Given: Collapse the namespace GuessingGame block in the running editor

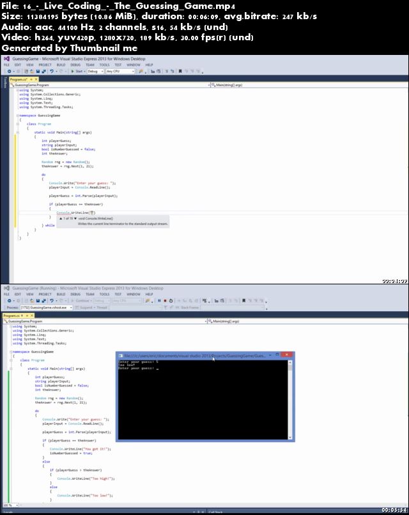Looking at the screenshot, I should click(11, 352).
